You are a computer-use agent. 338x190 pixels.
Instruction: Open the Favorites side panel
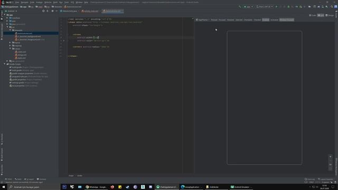point(2,169)
